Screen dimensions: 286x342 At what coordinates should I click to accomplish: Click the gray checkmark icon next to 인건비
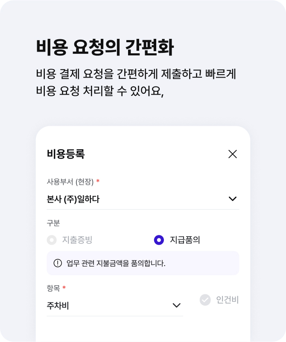(x=205, y=300)
